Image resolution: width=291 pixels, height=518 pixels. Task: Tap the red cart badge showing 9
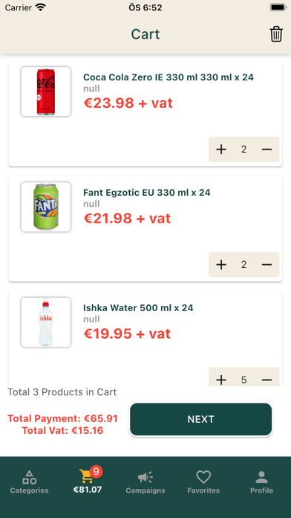coord(96,472)
